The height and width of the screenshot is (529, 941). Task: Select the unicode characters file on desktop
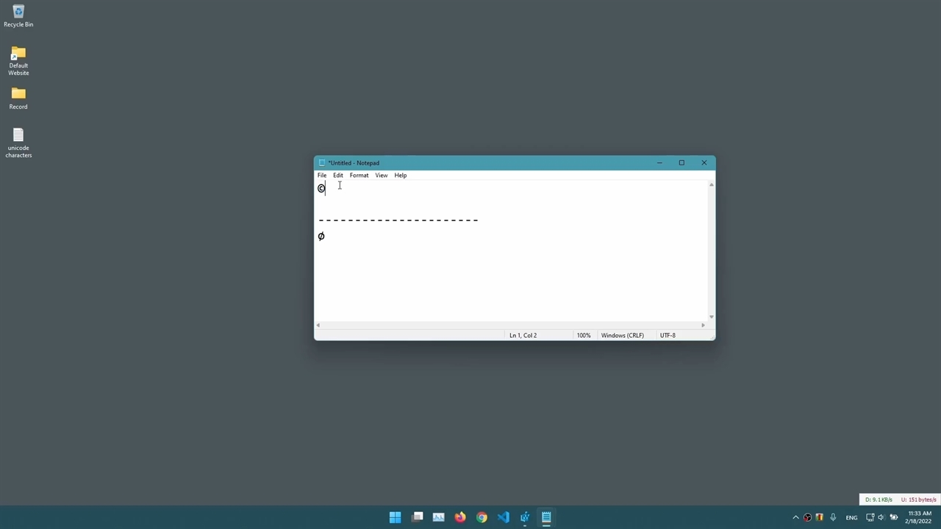[18, 143]
